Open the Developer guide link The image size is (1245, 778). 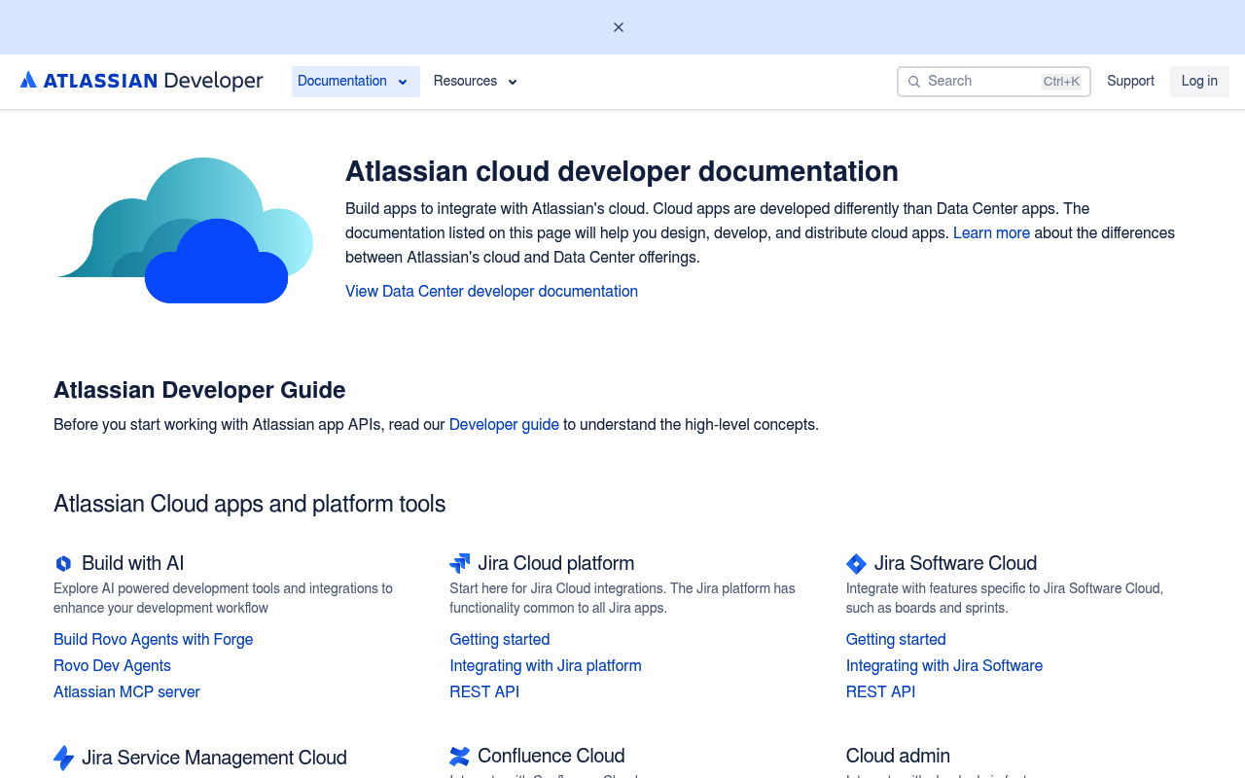pyautogui.click(x=504, y=425)
